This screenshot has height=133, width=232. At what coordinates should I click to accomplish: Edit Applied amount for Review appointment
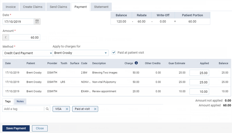click(x=199, y=91)
